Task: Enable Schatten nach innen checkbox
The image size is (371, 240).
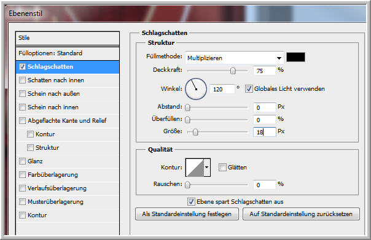Action: tap(22, 80)
